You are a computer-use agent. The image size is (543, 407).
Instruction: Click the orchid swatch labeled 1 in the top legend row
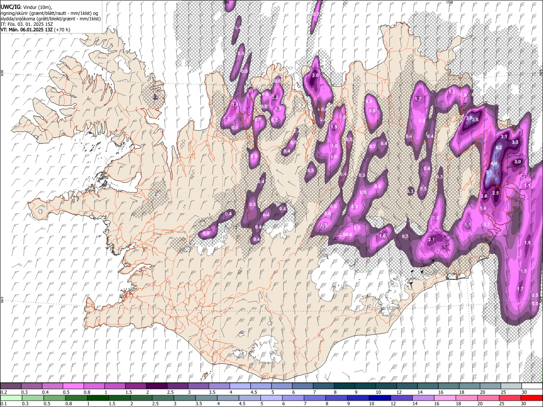click(x=115, y=386)
